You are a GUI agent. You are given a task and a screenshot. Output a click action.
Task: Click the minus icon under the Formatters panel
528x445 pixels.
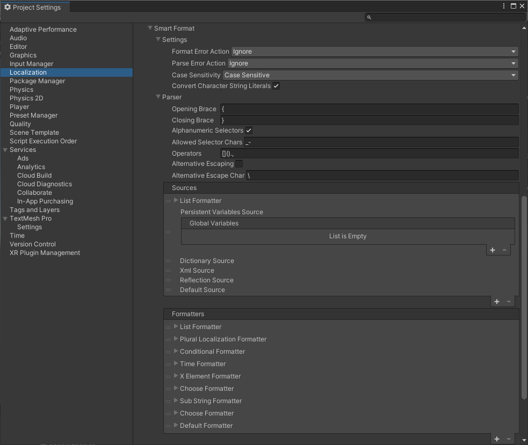click(x=509, y=439)
